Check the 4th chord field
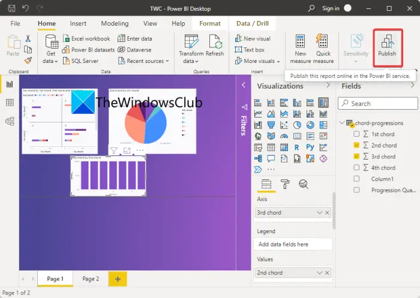This screenshot has height=298, width=420. click(x=356, y=168)
